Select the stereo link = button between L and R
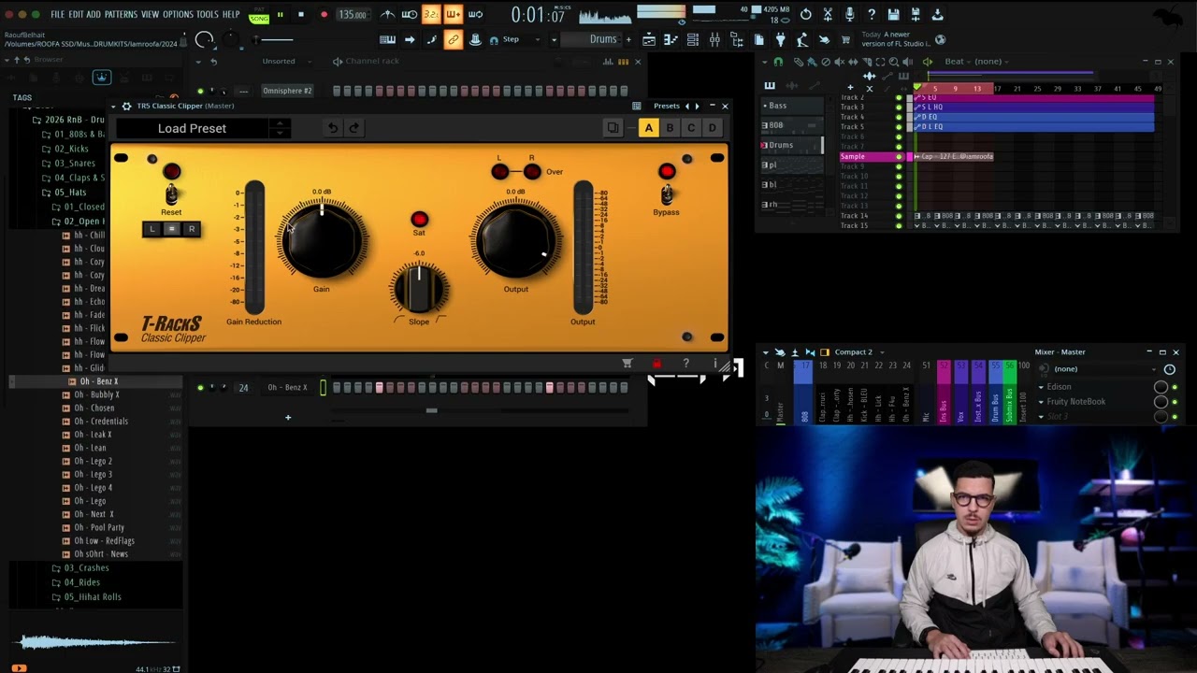Screen dimensions: 1197x673 172,229
